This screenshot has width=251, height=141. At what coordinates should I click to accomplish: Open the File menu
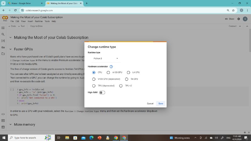(12, 21)
